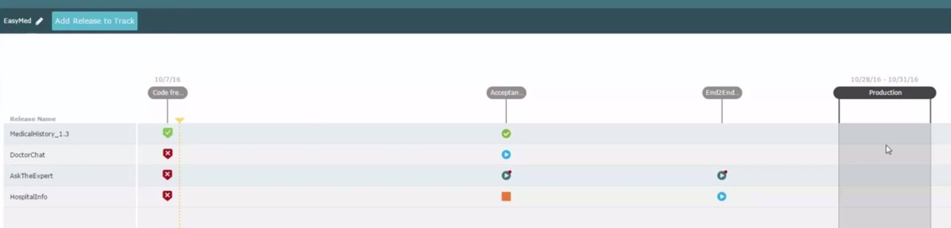Image resolution: width=951 pixels, height=228 pixels.
Task: Select the DoctorChat release name
Action: (27, 155)
